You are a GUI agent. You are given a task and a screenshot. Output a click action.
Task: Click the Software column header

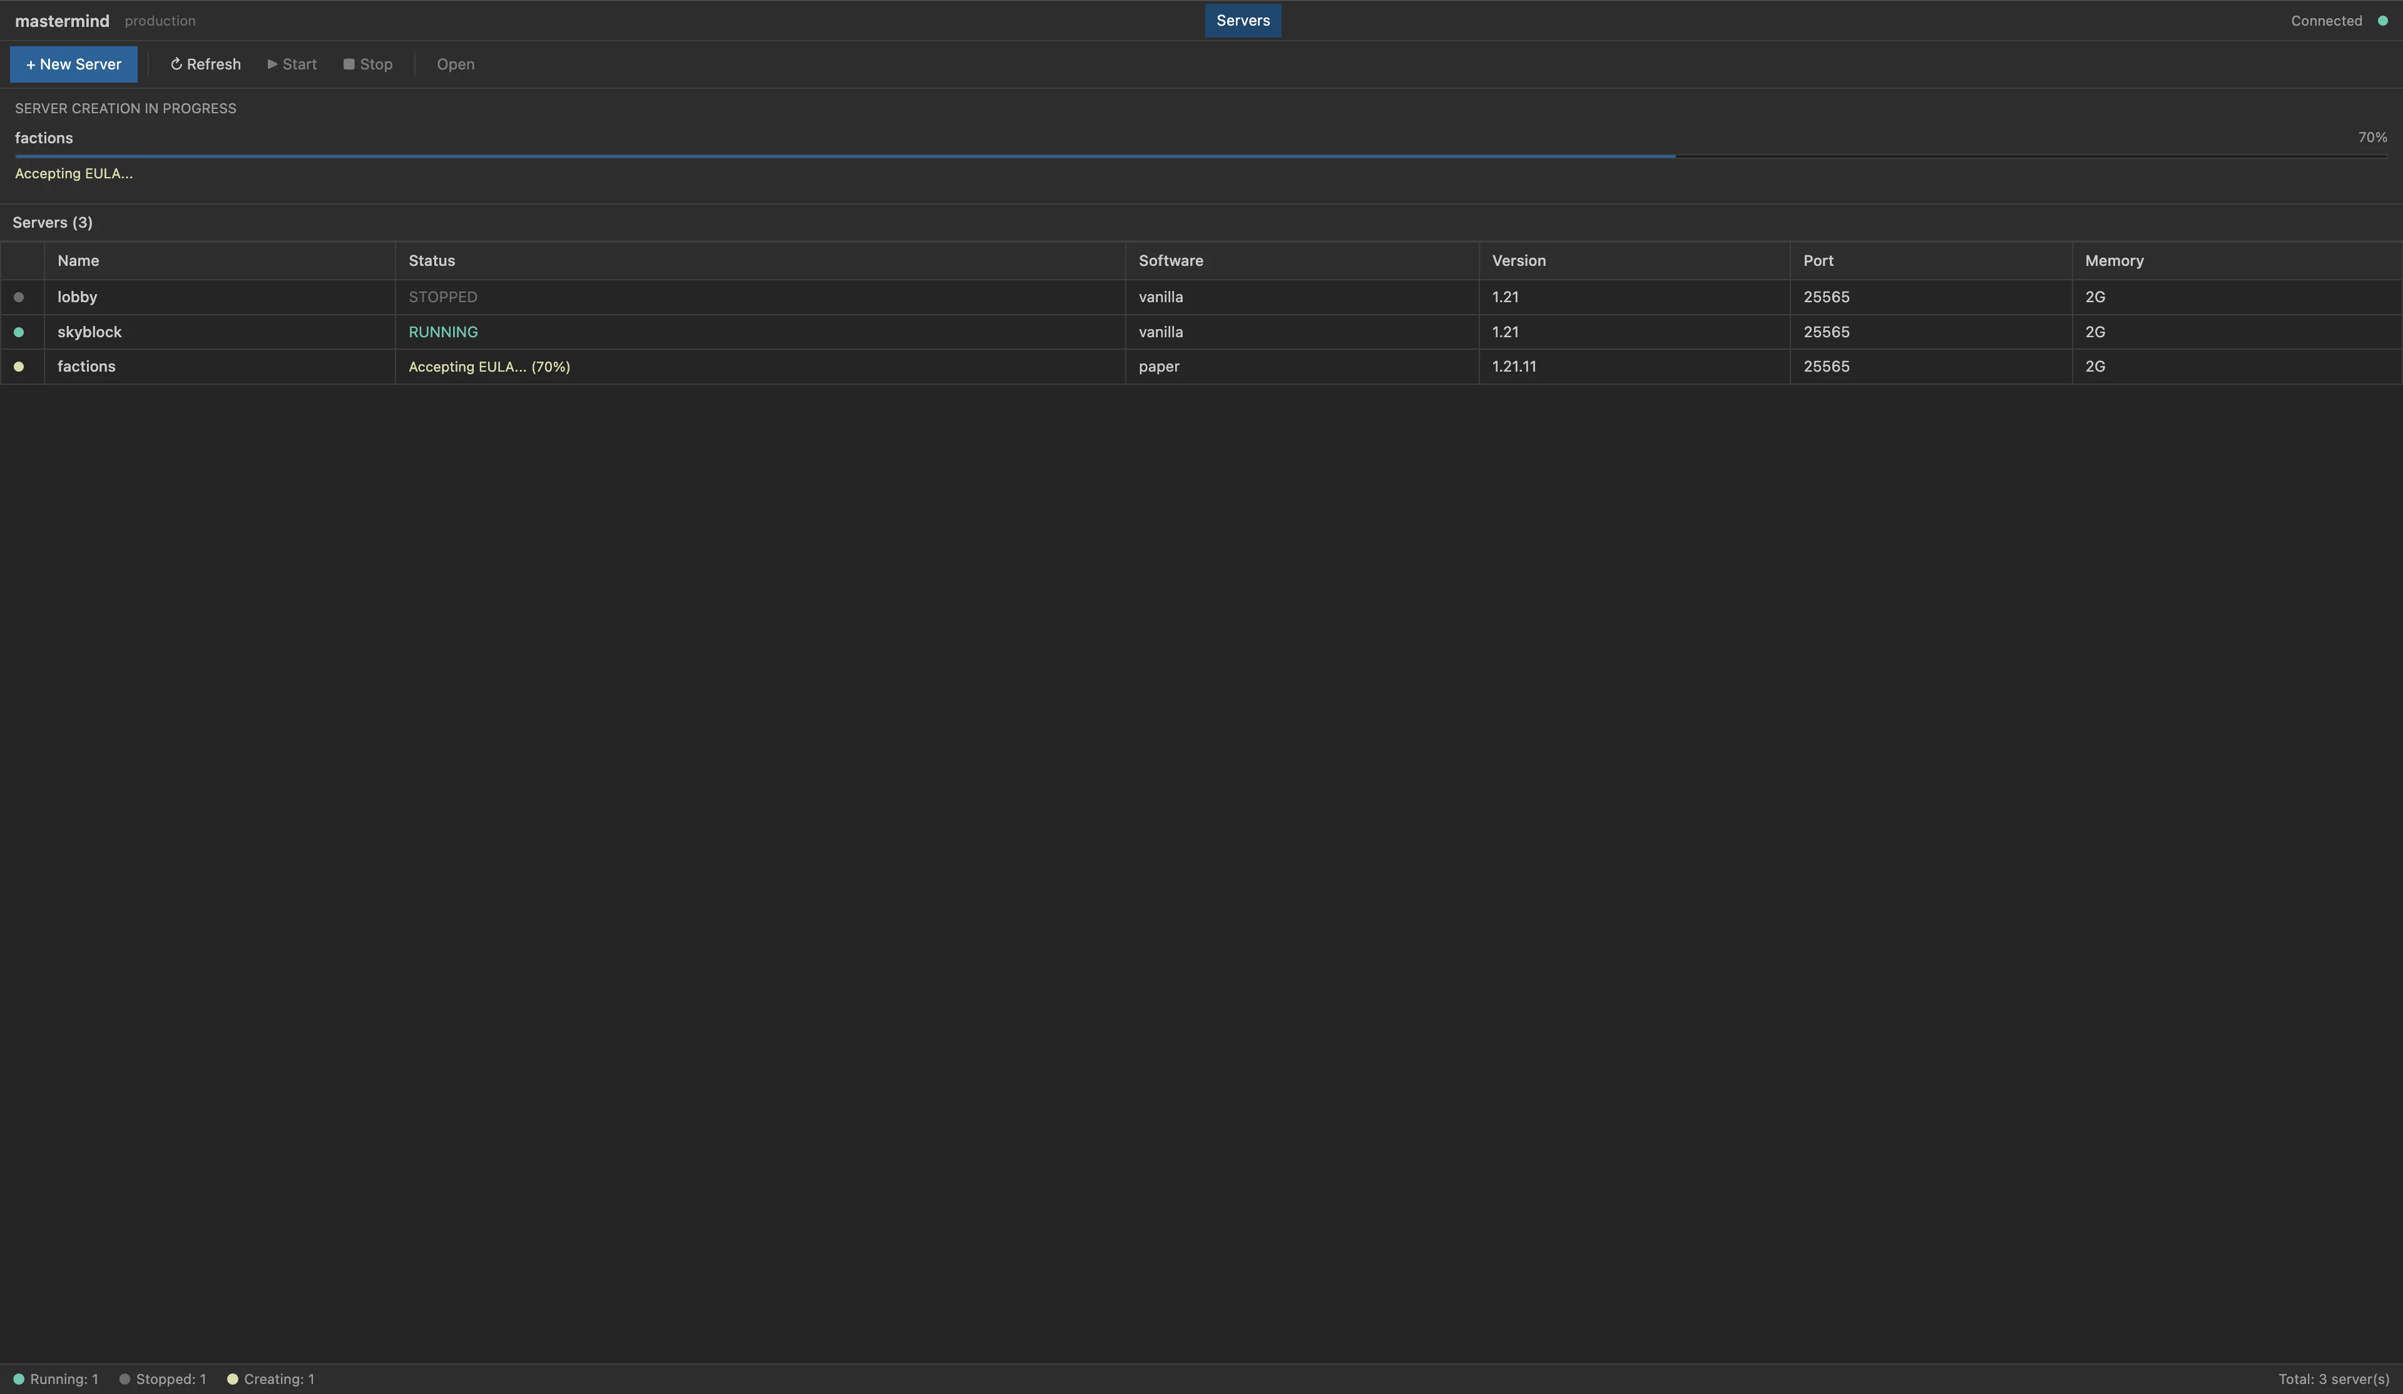point(1302,260)
